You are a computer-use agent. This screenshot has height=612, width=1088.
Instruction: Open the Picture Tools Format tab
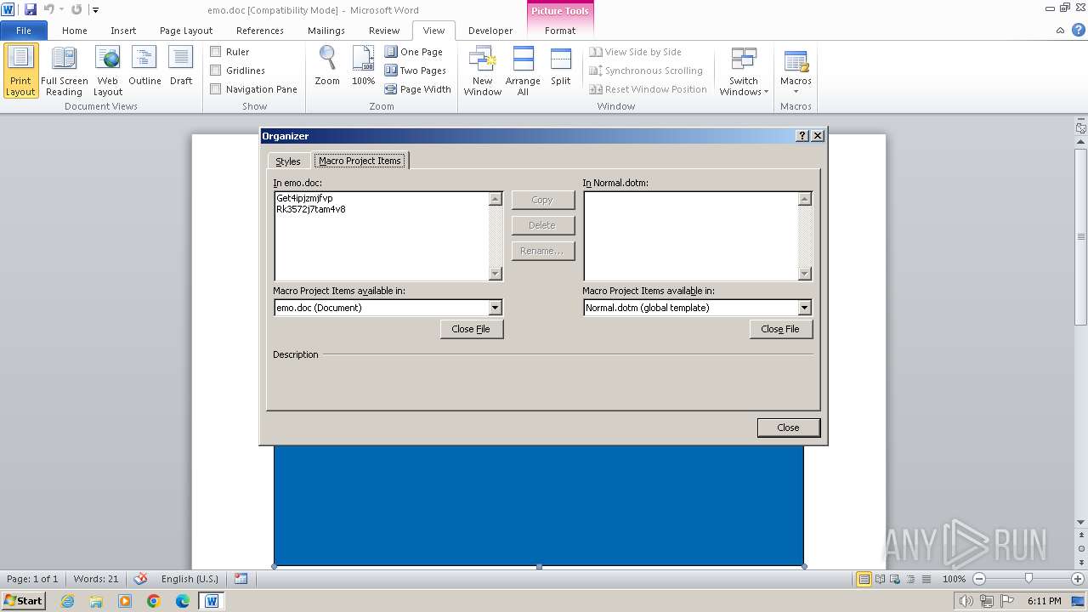[x=560, y=31]
